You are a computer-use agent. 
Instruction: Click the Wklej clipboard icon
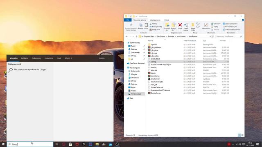click(x=146, y=25)
